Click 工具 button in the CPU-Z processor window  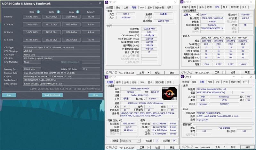point(142,147)
